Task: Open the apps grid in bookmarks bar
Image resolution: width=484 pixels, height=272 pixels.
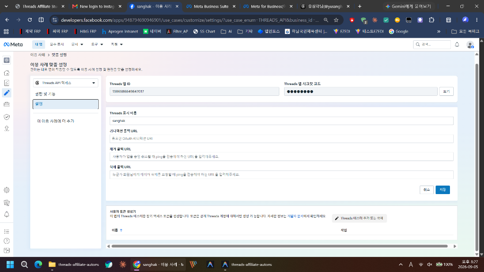Action: [6, 32]
